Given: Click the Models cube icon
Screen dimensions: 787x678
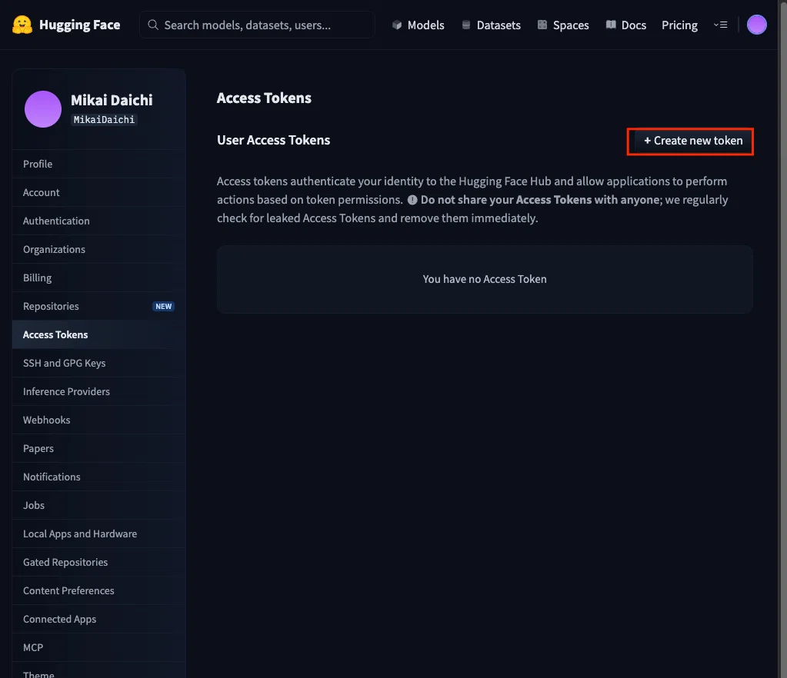Looking at the screenshot, I should (397, 25).
